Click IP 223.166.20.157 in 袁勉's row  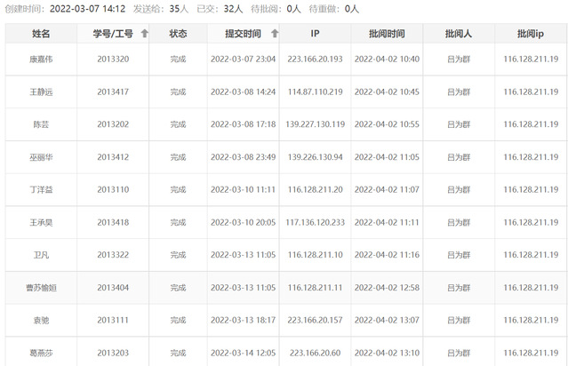(x=315, y=320)
